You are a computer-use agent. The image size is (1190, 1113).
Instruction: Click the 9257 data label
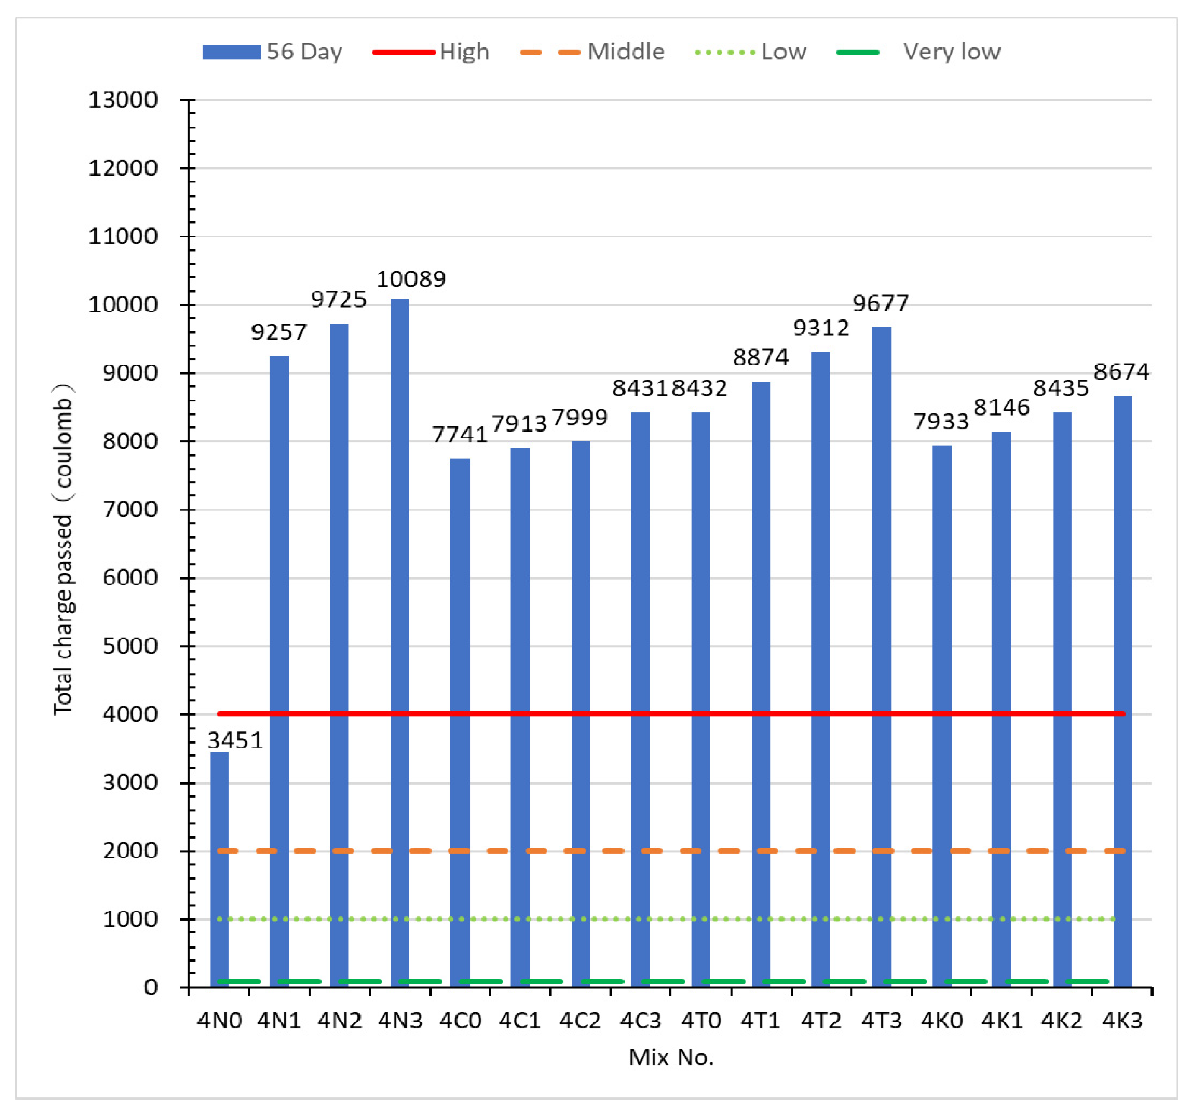click(279, 332)
